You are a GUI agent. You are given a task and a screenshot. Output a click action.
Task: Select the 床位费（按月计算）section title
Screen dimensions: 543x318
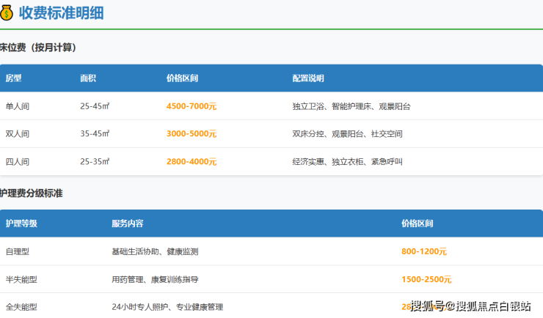38,48
